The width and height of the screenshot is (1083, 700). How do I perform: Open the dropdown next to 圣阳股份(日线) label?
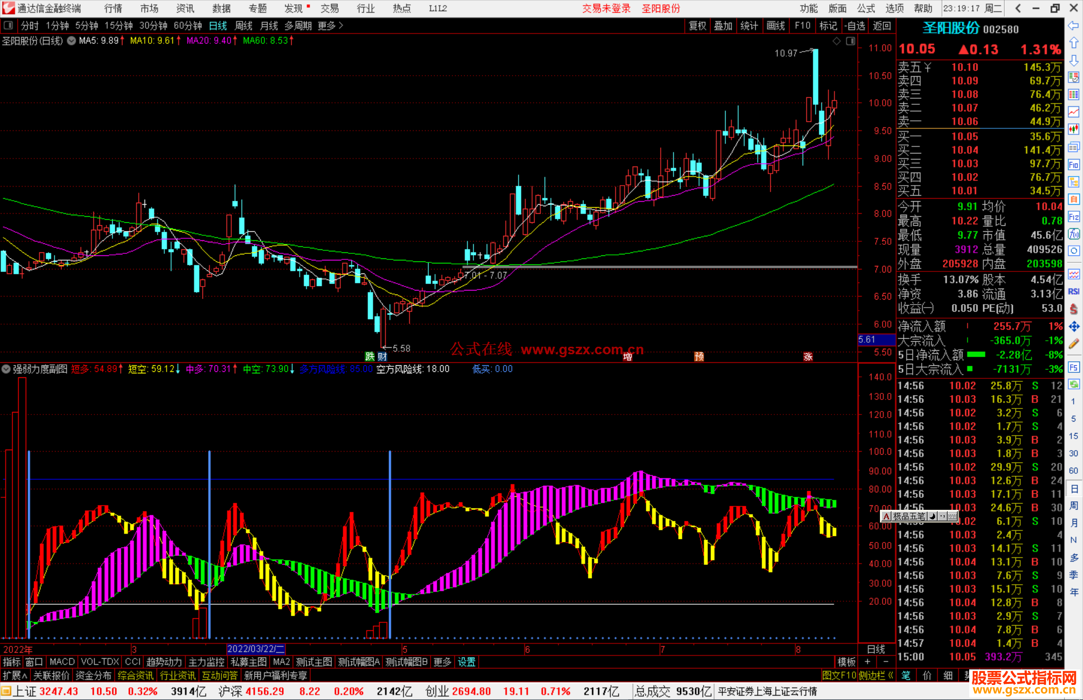click(x=71, y=41)
